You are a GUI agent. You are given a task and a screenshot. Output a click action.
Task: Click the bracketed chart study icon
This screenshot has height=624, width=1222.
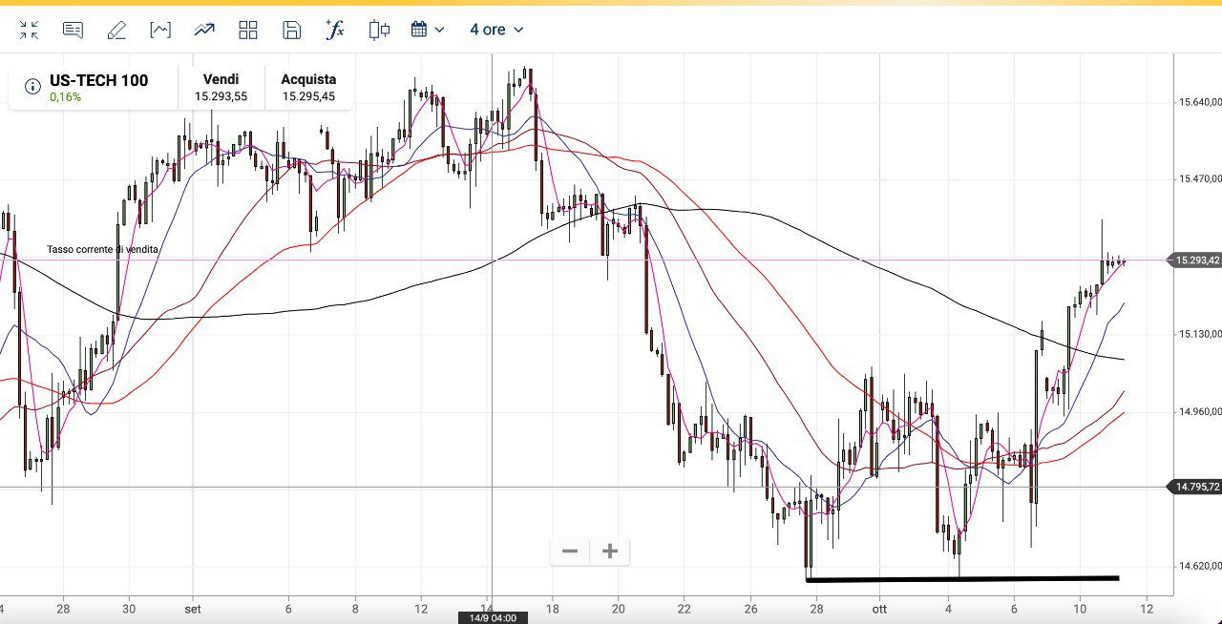pos(160,30)
